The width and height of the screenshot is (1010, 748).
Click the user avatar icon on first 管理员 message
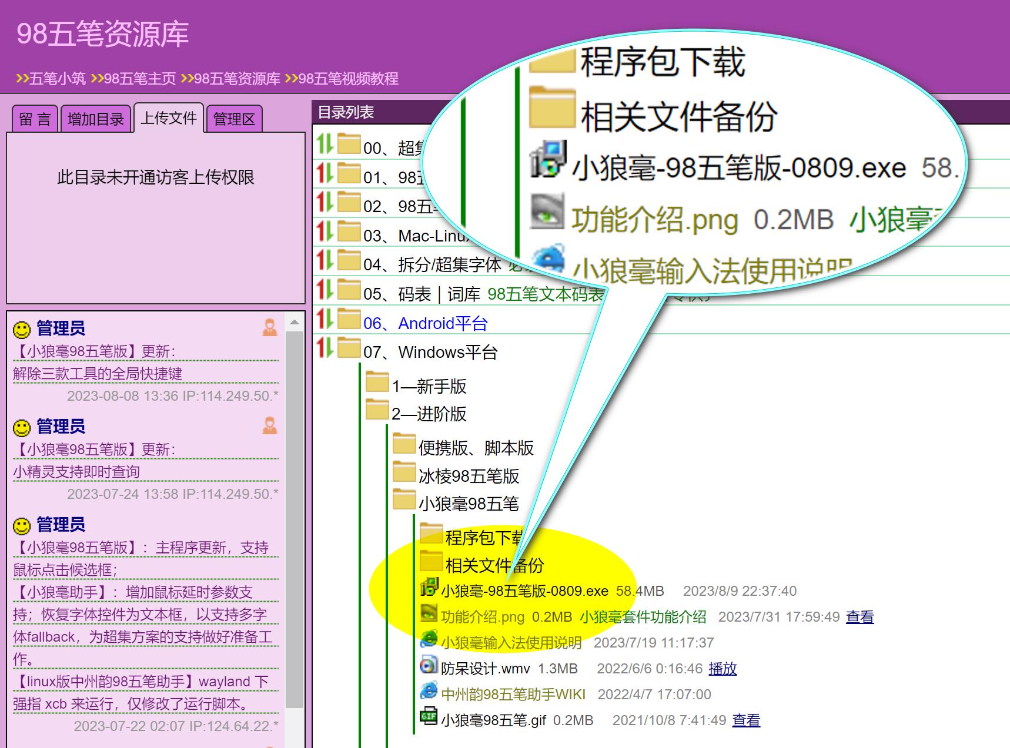click(270, 327)
